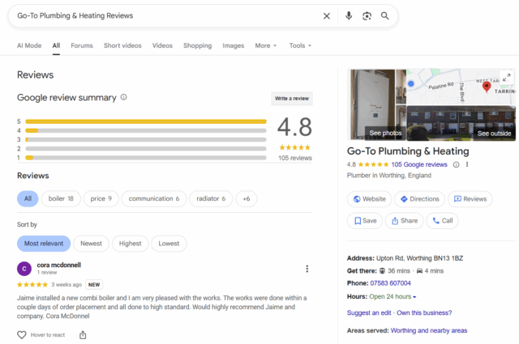Click the 4-star rating bar

click(x=146, y=130)
